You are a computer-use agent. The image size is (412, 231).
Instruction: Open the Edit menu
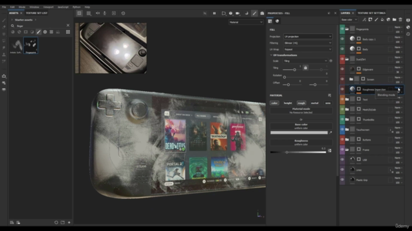tap(12, 7)
